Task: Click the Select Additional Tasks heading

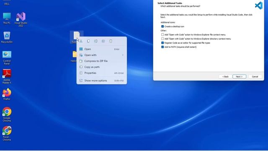Action: (x=170, y=3)
